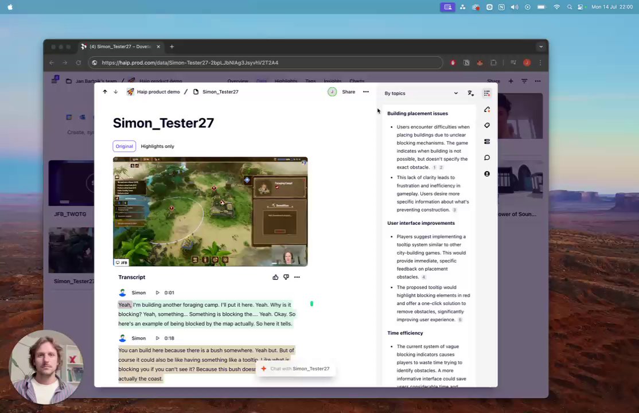639x413 pixels.
Task: Open the JFB_TWOTG thumbnail in the background
Action: (x=71, y=183)
